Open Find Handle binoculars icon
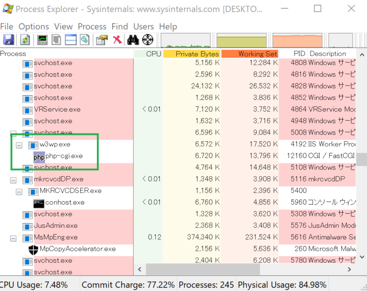The width and height of the screenshot is (367, 291). point(133,40)
